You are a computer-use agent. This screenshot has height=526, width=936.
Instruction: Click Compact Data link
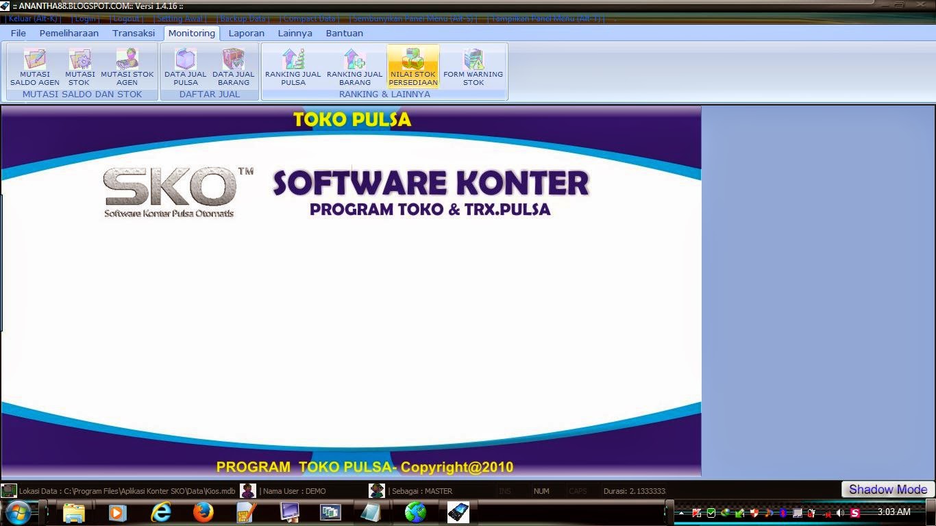tap(310, 18)
